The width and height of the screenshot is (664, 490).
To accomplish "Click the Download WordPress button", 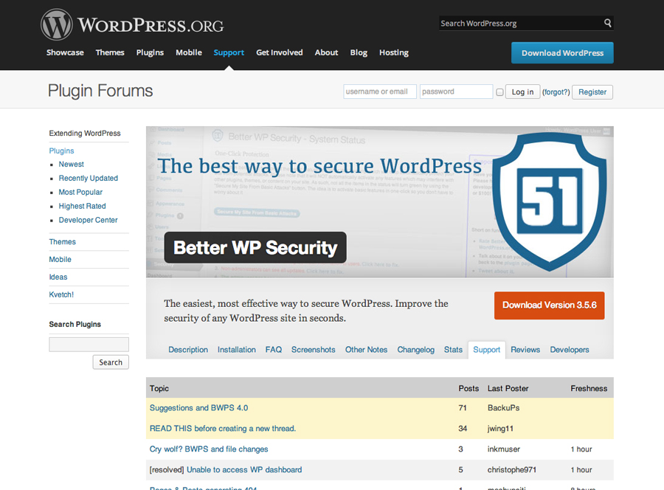I will click(562, 53).
